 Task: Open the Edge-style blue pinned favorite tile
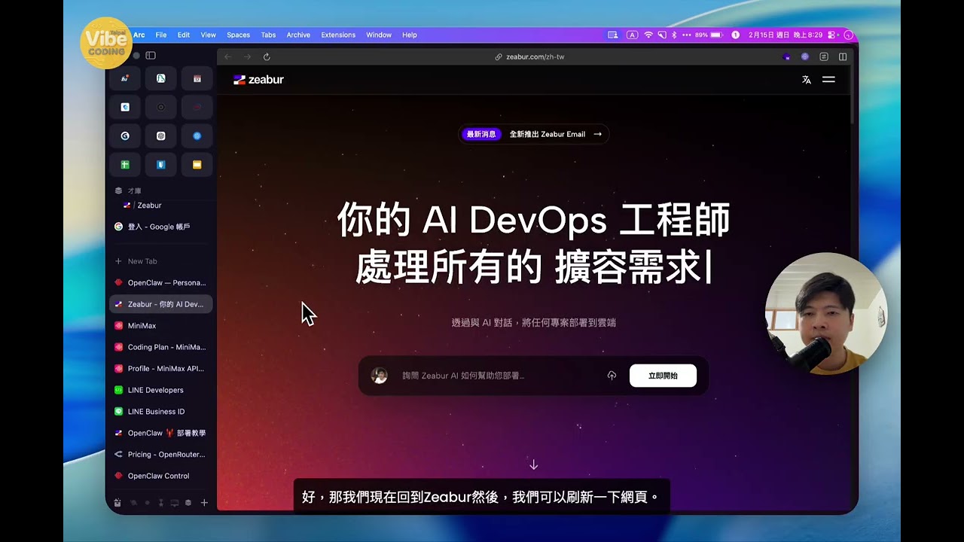125,107
